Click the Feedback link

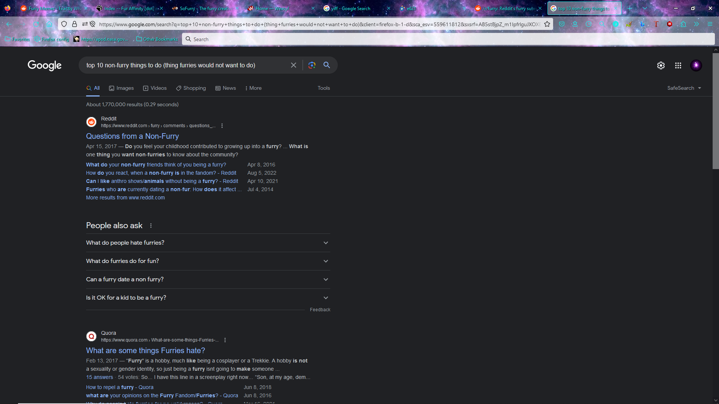coord(320,310)
